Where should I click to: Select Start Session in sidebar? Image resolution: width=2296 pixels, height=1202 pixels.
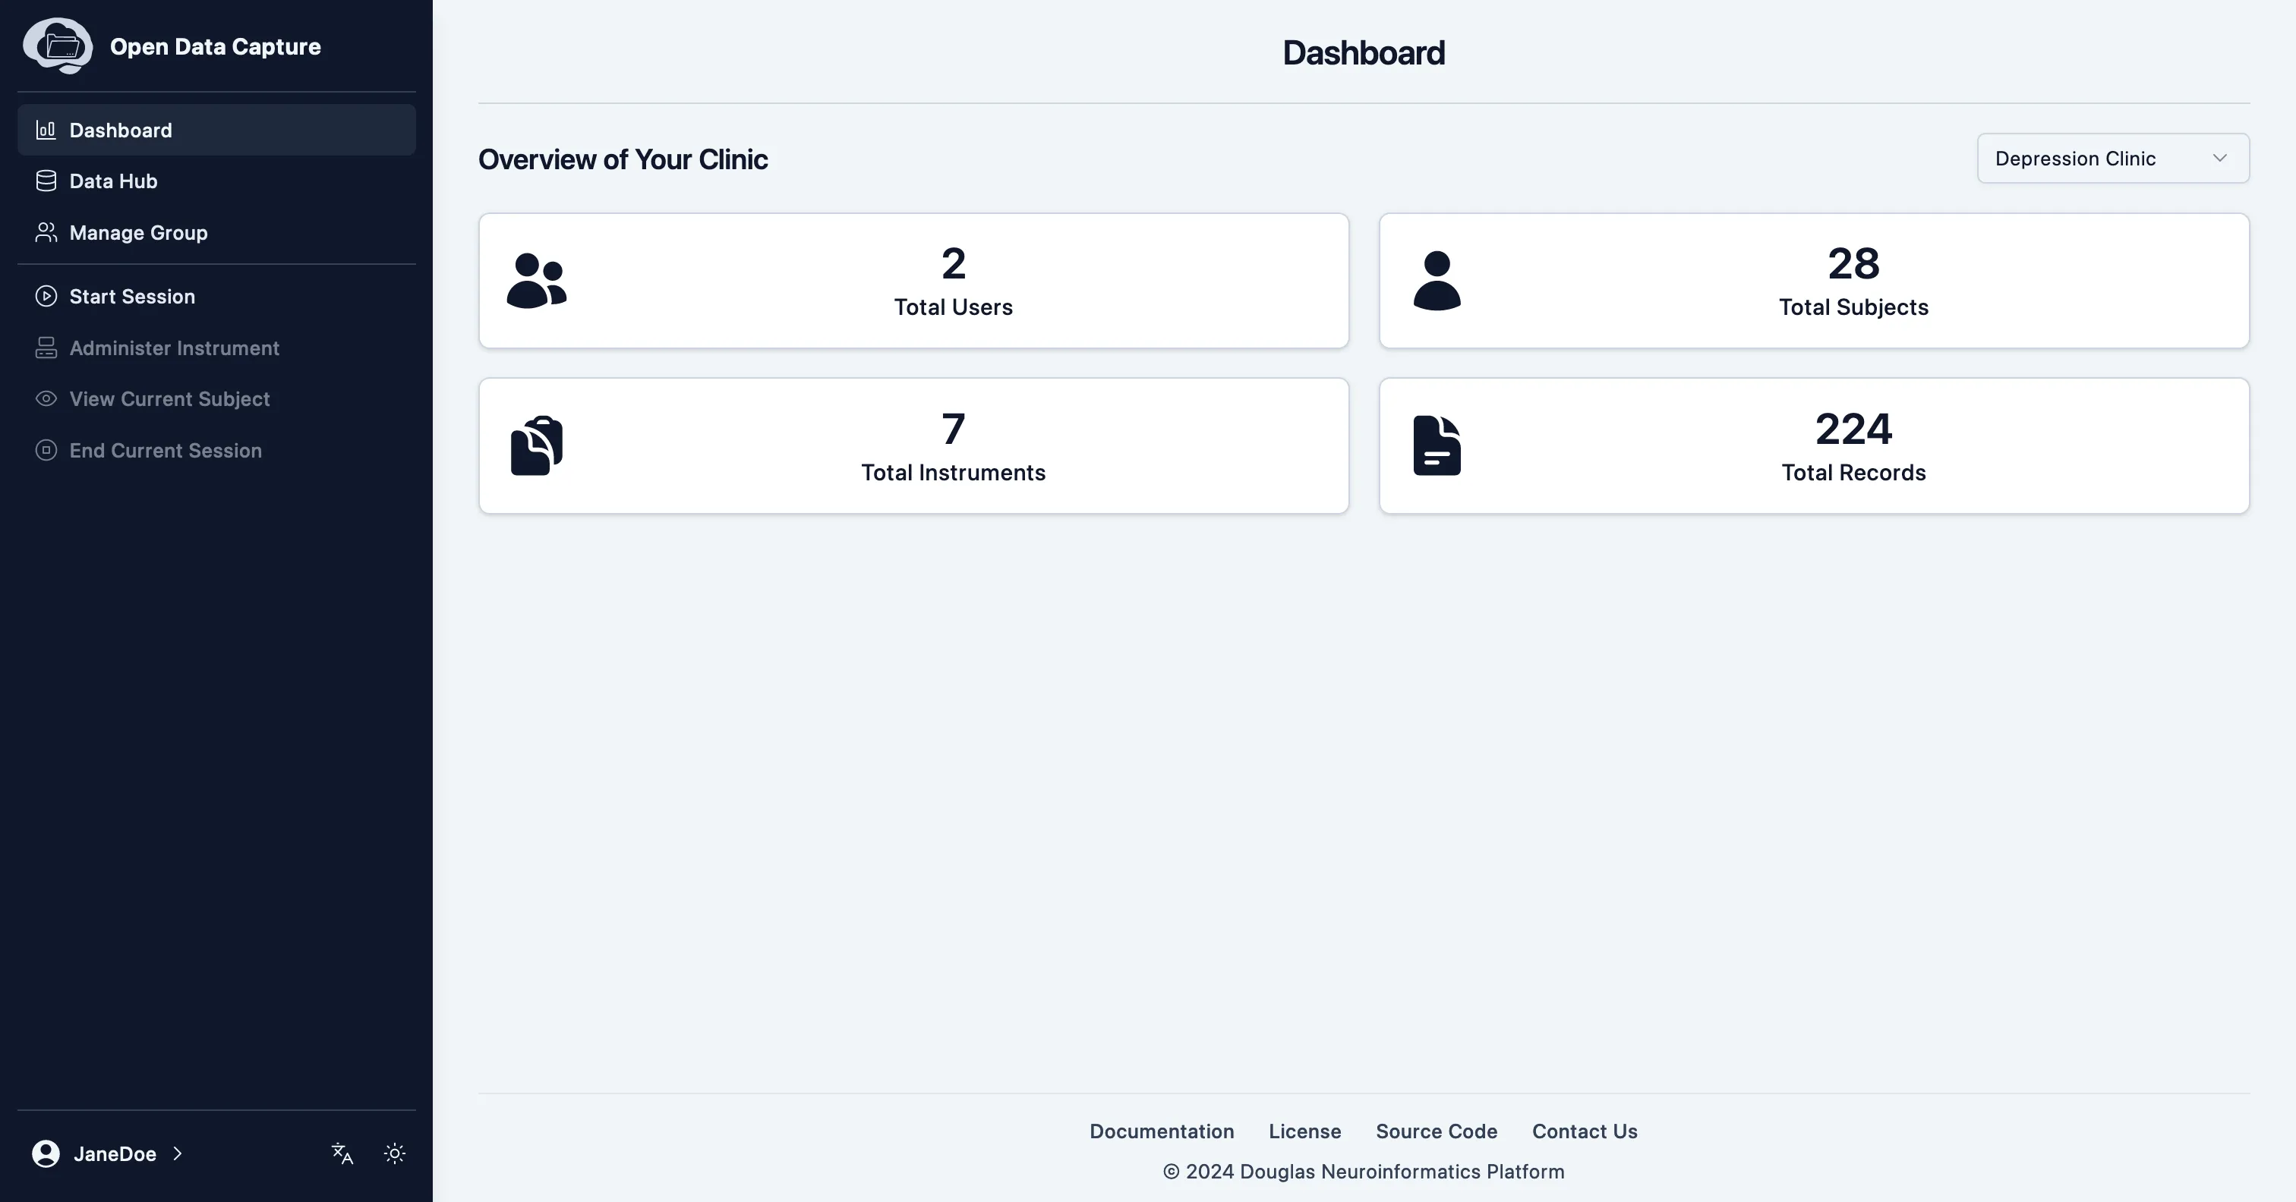[x=216, y=297]
